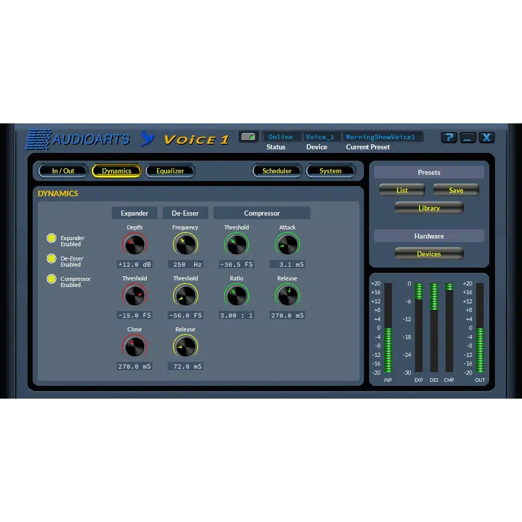Click the De-Esser Frequency knob

pyautogui.click(x=185, y=245)
